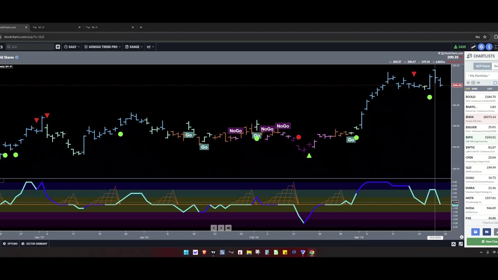Select the $SILVER row

point(481,129)
